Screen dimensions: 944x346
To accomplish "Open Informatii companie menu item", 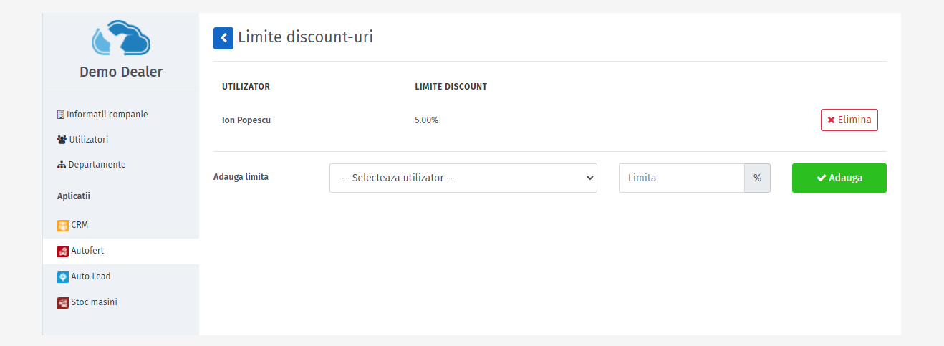I will click(102, 115).
